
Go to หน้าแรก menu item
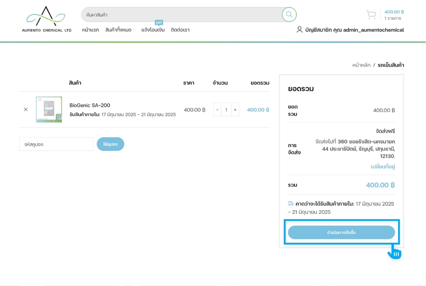[x=90, y=30]
